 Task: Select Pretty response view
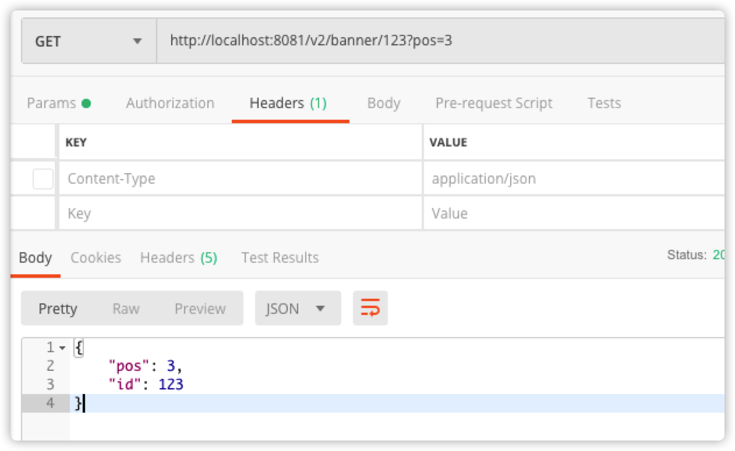coord(58,309)
